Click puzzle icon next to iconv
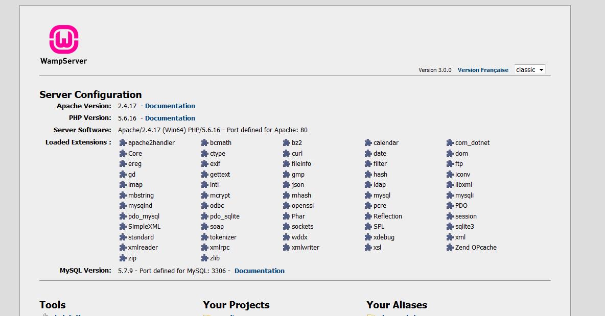The image size is (605, 316). point(450,175)
